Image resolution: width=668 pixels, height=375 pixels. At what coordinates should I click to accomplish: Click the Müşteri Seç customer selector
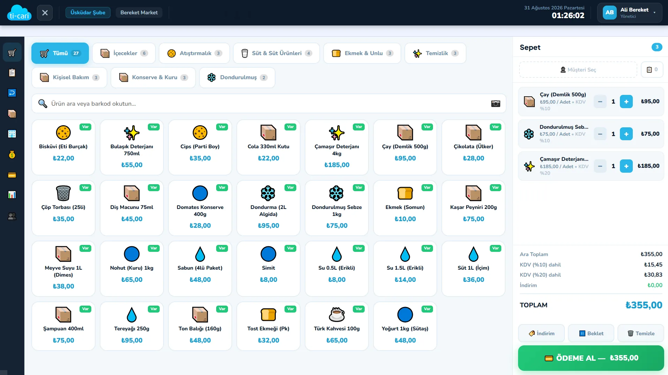tap(578, 69)
